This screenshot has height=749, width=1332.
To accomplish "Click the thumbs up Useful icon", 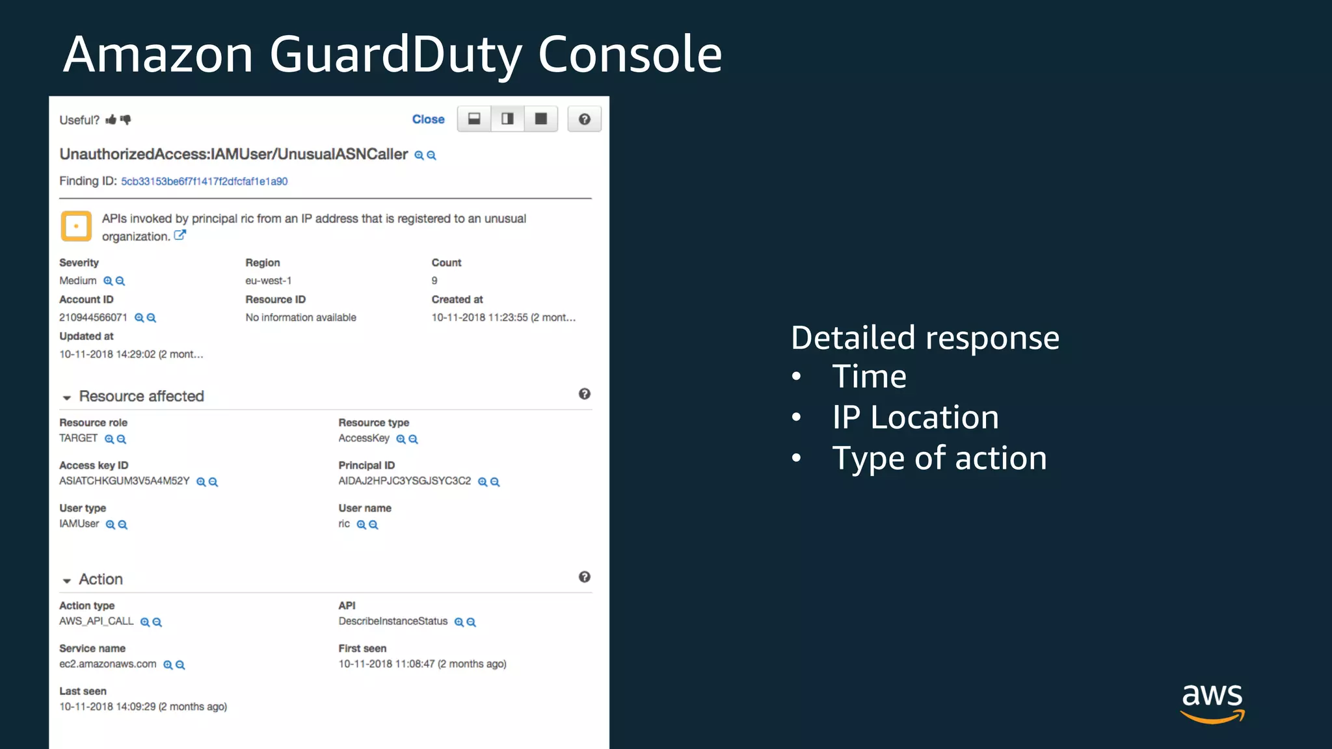I will tap(111, 120).
